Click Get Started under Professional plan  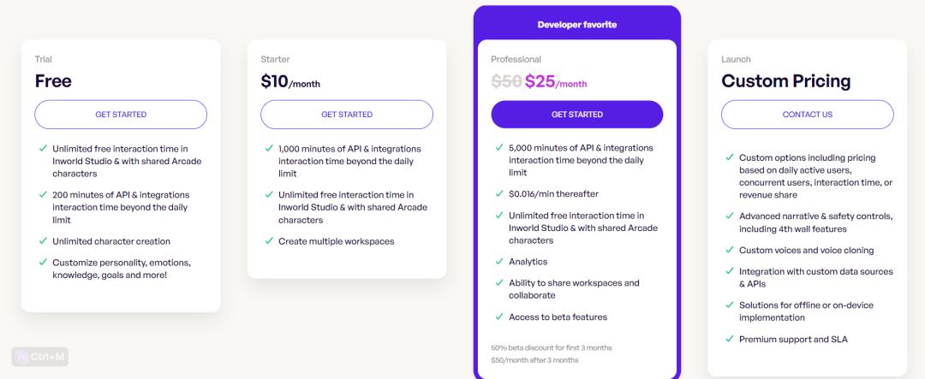(577, 115)
